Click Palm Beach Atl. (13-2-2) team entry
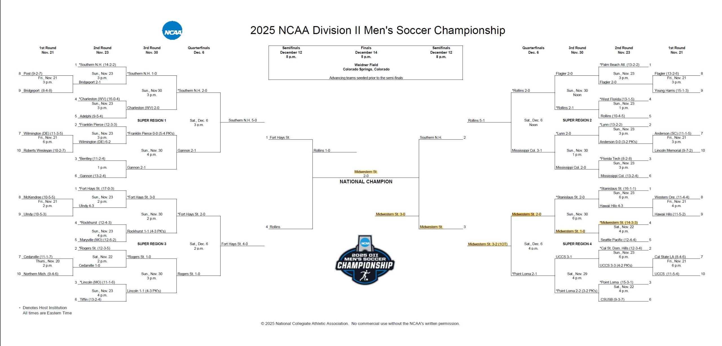 pyautogui.click(x=619, y=65)
